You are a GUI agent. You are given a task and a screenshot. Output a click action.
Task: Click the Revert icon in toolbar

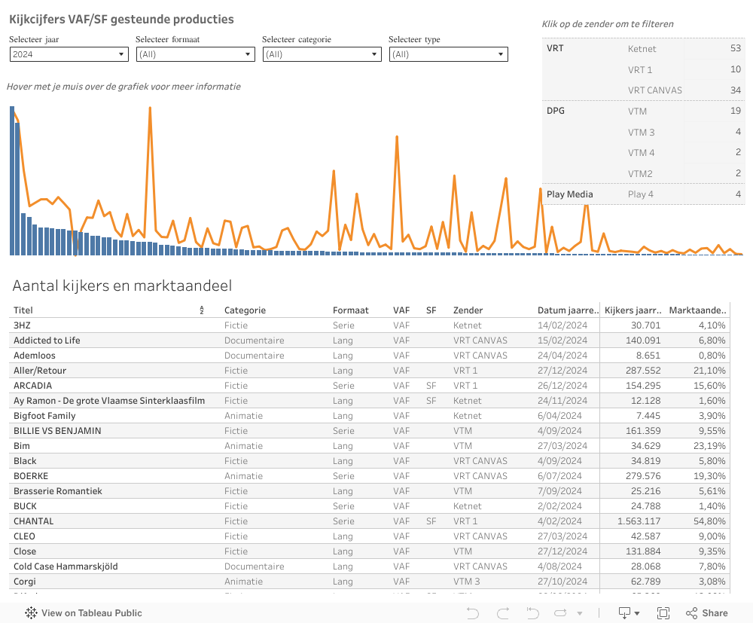(x=533, y=613)
